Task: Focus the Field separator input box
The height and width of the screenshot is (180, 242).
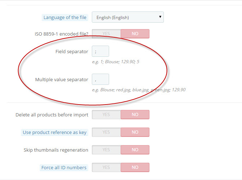Action: [x=100, y=51]
